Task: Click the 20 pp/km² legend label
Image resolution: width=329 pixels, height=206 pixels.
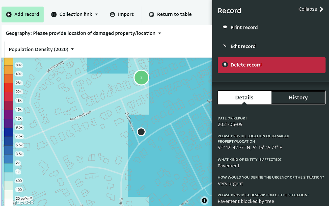Action: (24, 198)
